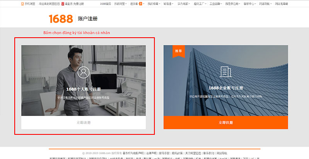Expand 网站导航 dropdown in top bar
Viewport: 309px width, 159px height.
tap(265, 4)
